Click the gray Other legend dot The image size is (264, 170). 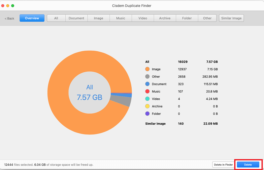click(x=147, y=77)
